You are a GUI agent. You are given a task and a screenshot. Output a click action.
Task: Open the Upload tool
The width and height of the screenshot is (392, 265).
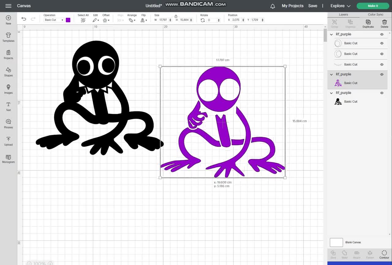coord(8,141)
